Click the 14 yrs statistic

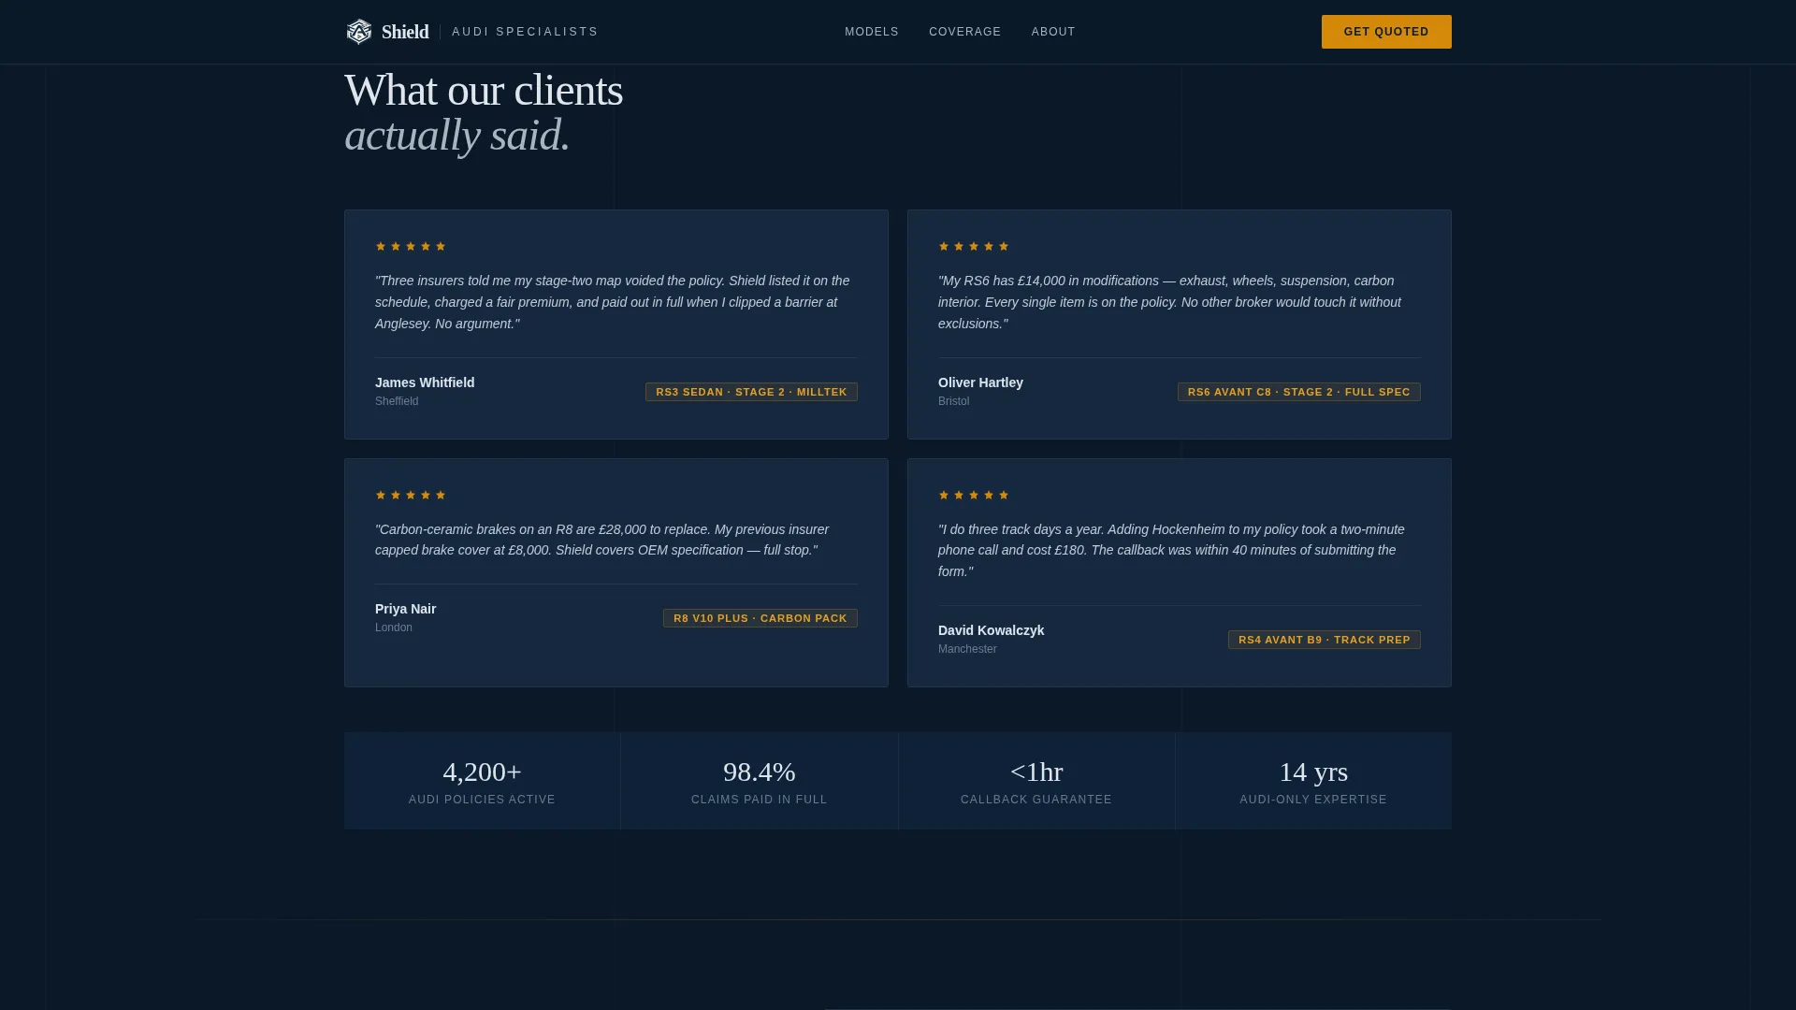1313,772
